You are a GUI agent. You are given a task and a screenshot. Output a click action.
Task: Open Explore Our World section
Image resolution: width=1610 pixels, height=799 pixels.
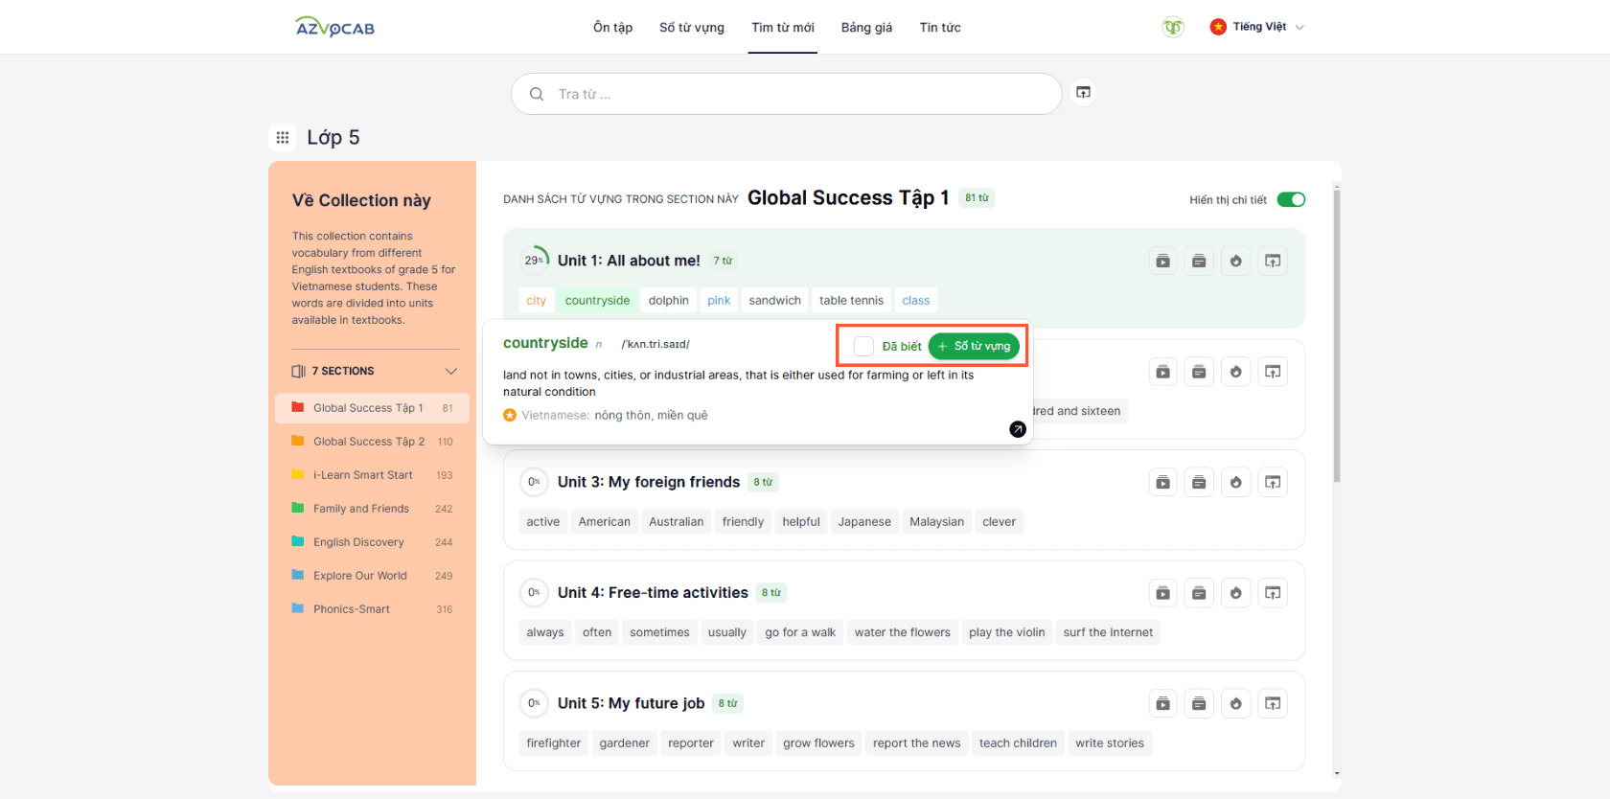tap(372, 576)
